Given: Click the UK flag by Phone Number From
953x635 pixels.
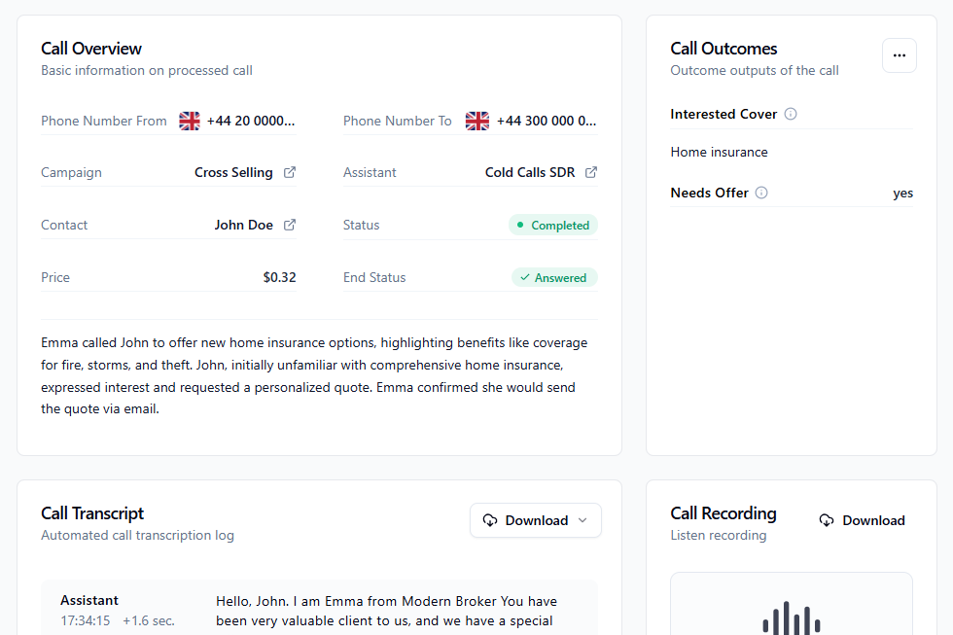Looking at the screenshot, I should [x=190, y=121].
